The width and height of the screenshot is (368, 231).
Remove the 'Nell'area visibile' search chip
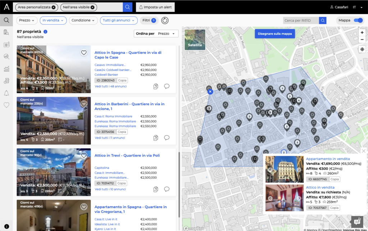92,7
